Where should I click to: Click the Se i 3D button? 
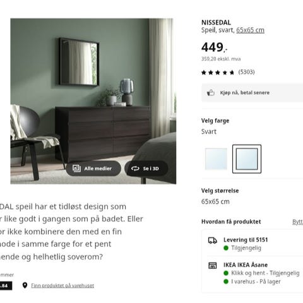(x=146, y=169)
